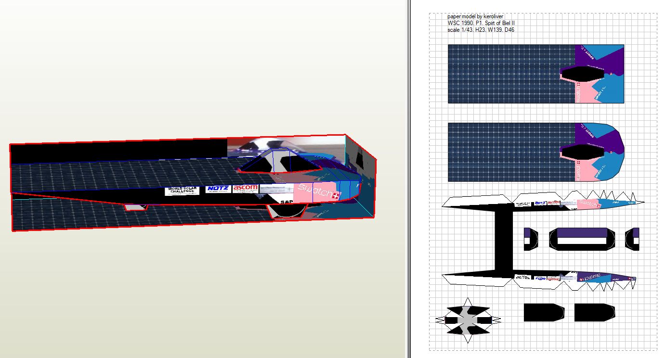666x358 pixels.
Task: Click the ascom sponsor decal on 3D model
Action: pyautogui.click(x=246, y=188)
